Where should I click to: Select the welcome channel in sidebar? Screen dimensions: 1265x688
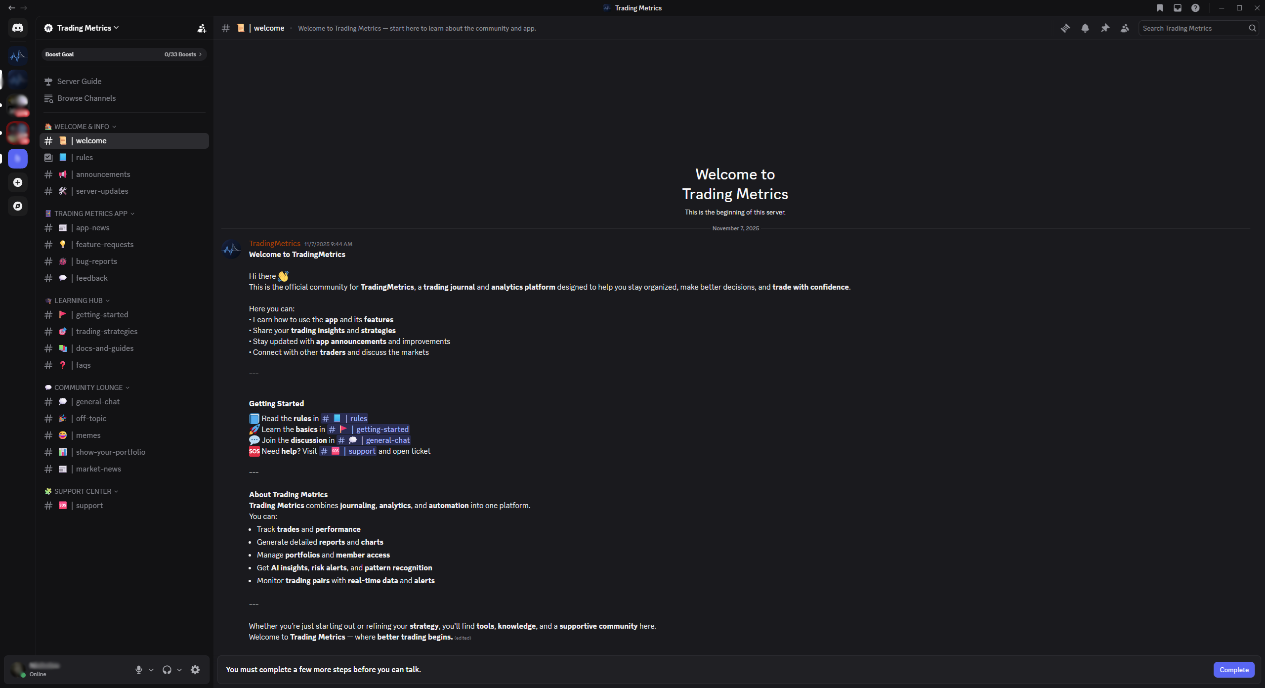tap(124, 141)
